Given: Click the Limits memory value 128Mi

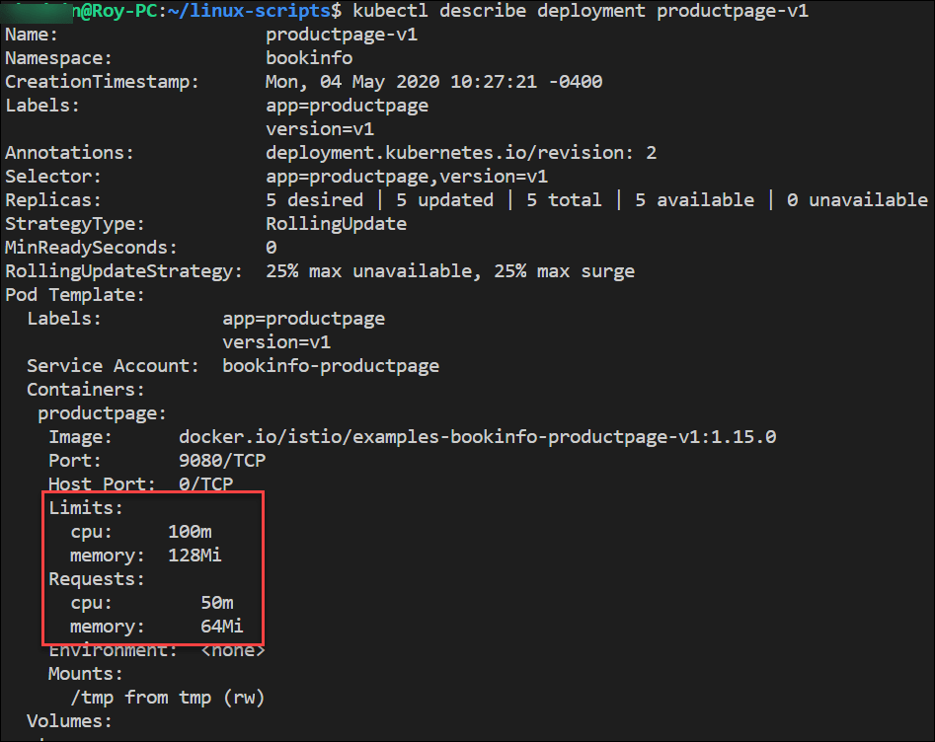Looking at the screenshot, I should [195, 556].
